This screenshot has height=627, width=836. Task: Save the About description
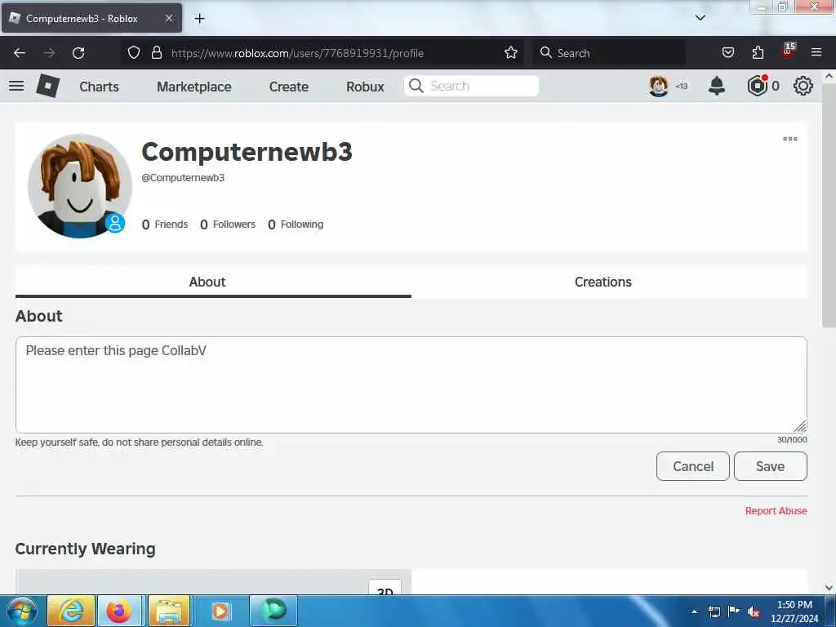(771, 466)
